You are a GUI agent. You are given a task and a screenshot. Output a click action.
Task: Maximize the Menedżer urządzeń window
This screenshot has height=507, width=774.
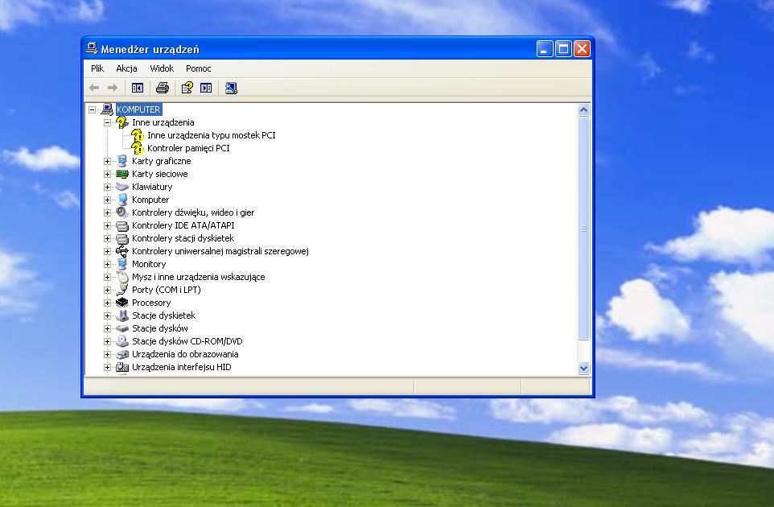click(563, 49)
